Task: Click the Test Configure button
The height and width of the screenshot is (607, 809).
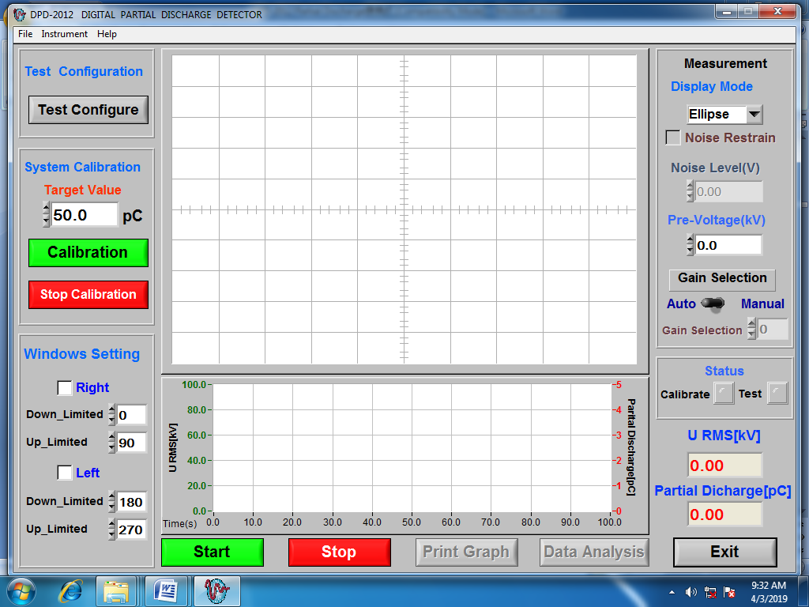Action: 88,110
